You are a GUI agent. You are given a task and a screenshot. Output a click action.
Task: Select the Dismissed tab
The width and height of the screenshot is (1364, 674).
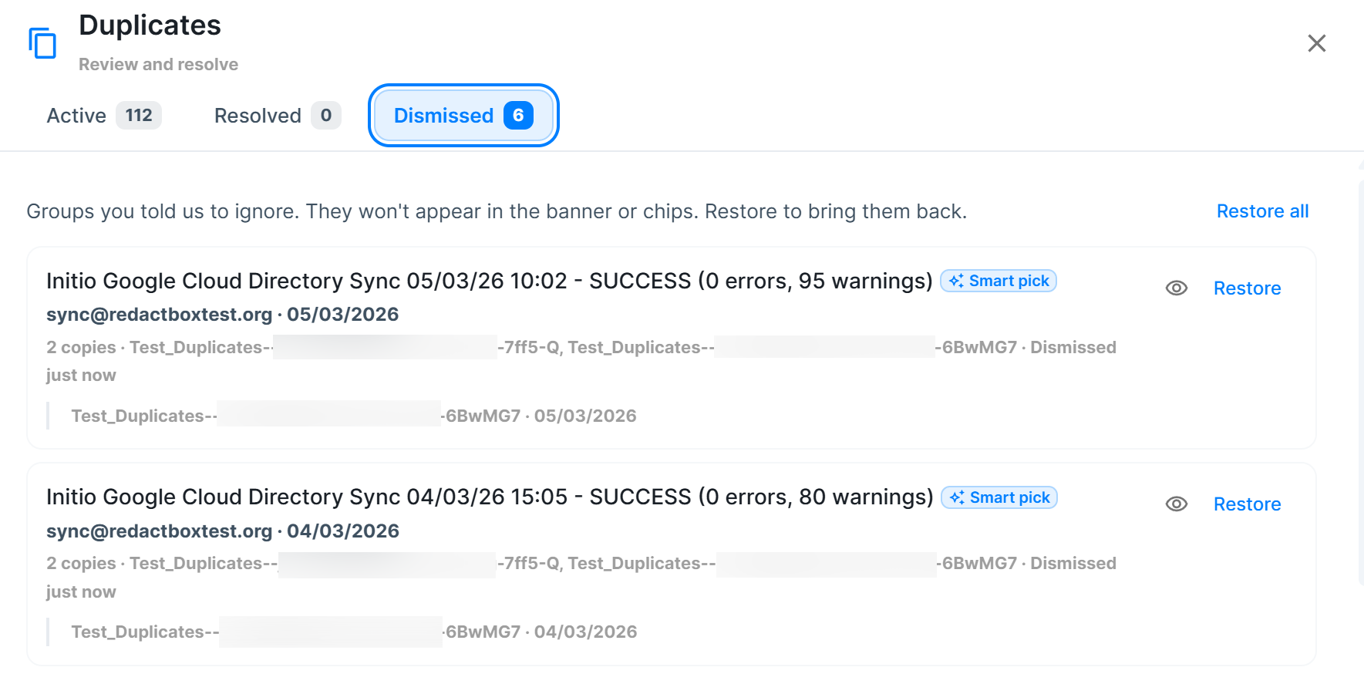(463, 116)
